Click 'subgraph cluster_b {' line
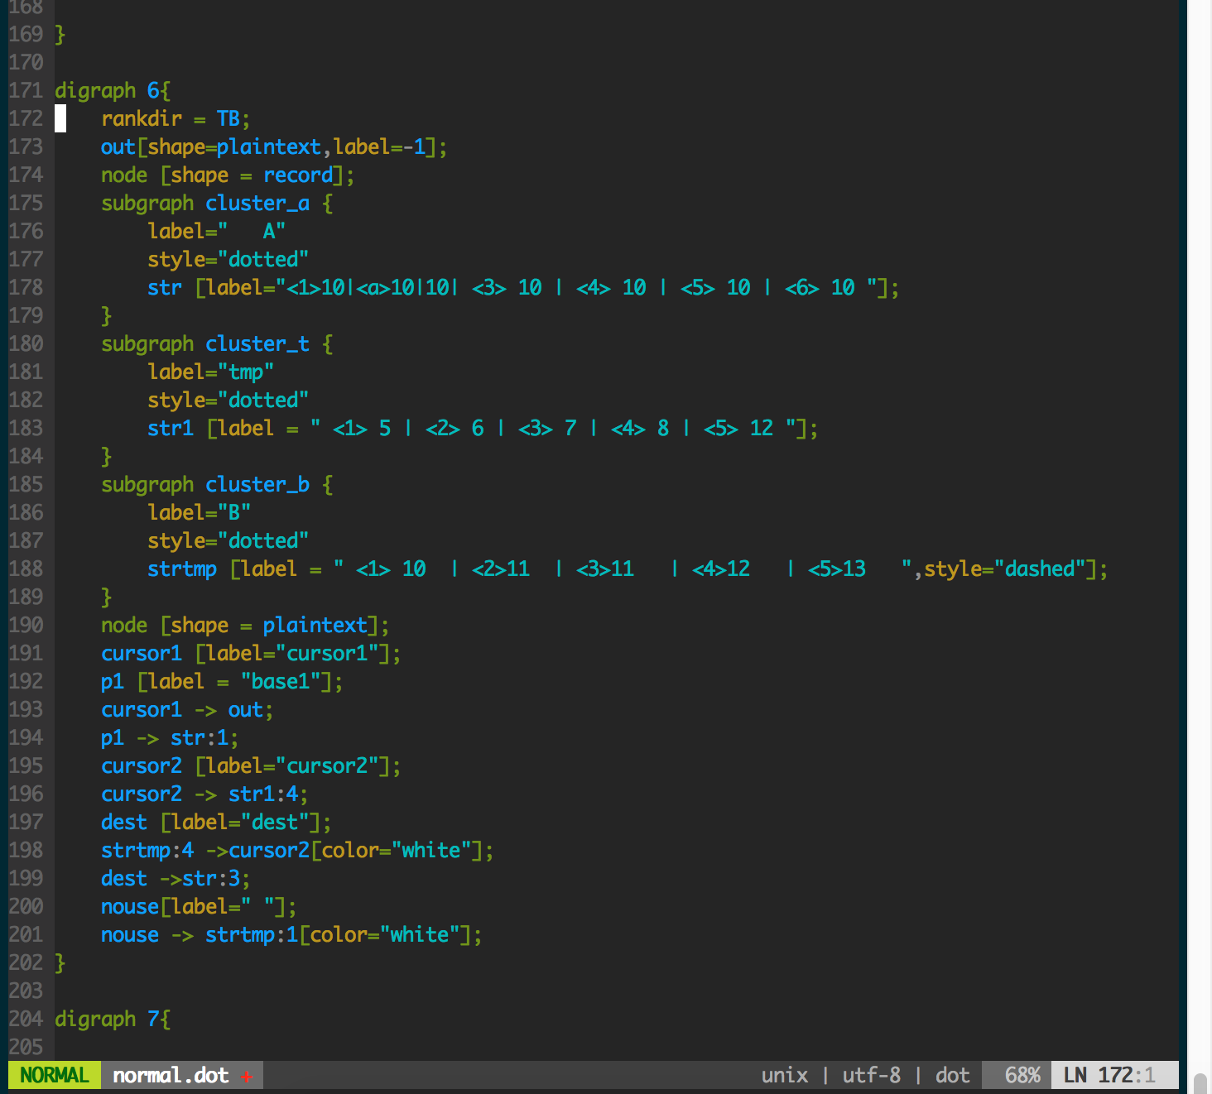This screenshot has height=1094, width=1212. 217,484
